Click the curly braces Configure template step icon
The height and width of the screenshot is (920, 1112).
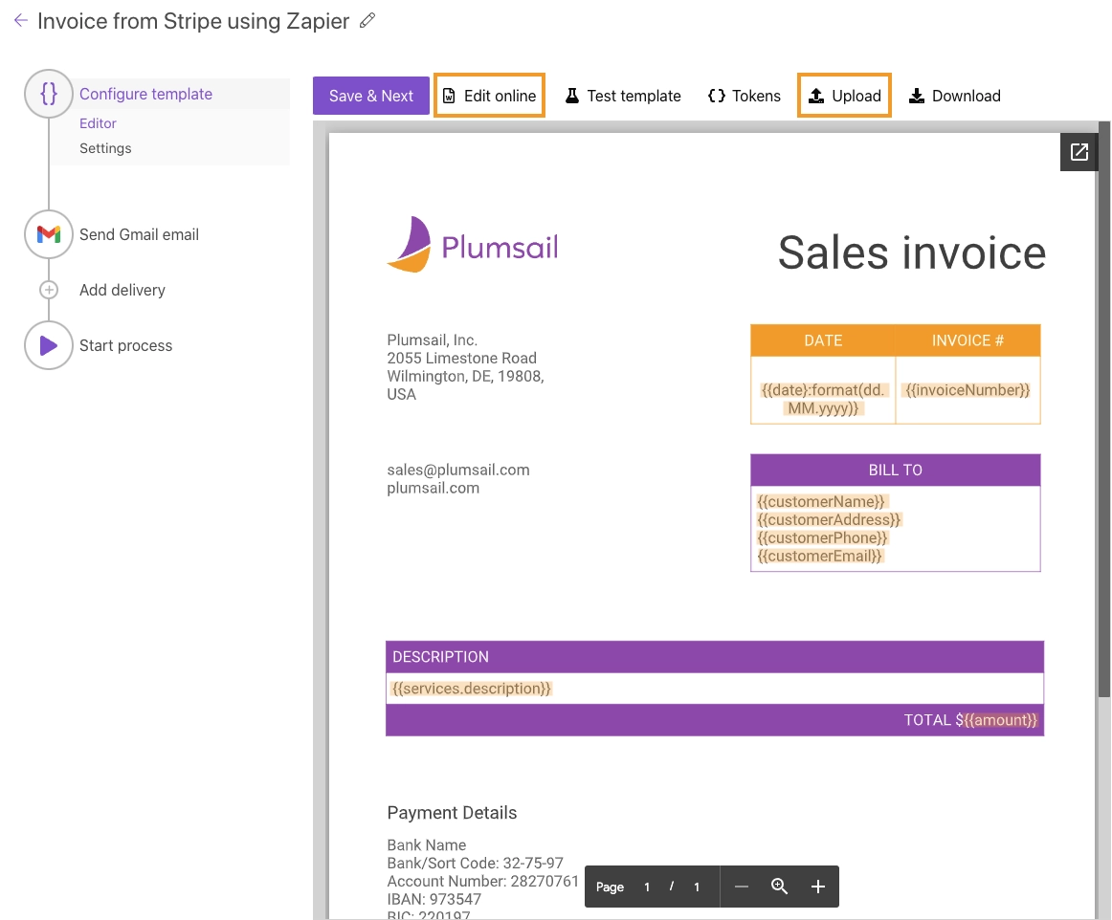[x=48, y=94]
